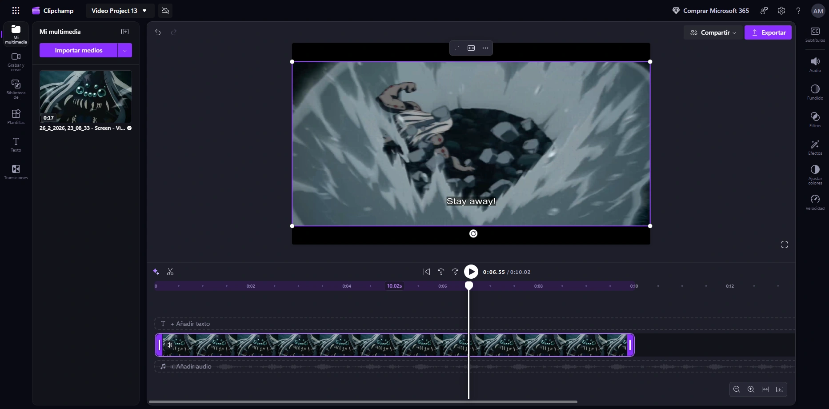This screenshot has height=409, width=829.
Task: Play the video preview
Action: click(x=471, y=272)
